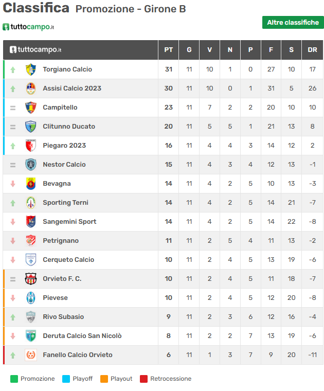Click the green Promozione legend swatch
This screenshot has width=324, height=391.
(x=14, y=379)
